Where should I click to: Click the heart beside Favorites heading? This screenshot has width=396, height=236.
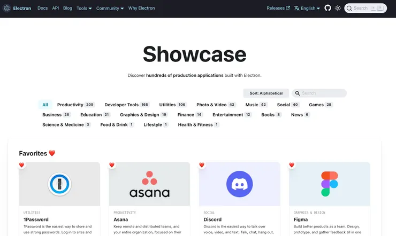(x=52, y=153)
